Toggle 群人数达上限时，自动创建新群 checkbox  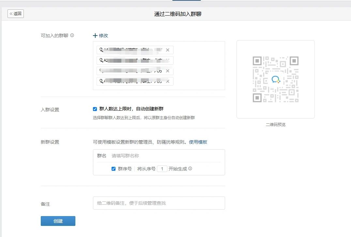point(95,109)
